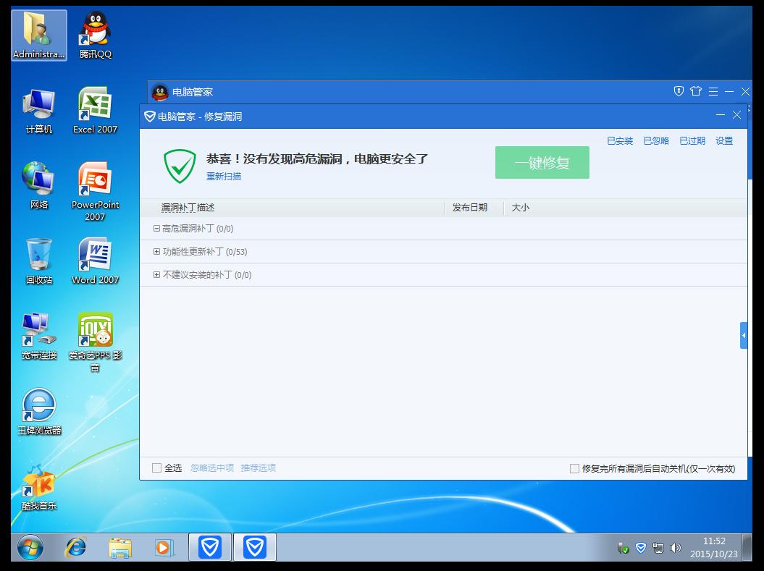Click the 推荐选项 link
This screenshot has height=571, width=764.
[259, 468]
